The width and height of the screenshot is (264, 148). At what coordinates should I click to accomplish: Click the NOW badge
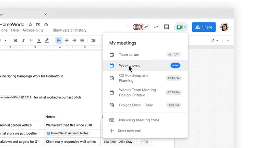pyautogui.click(x=175, y=65)
